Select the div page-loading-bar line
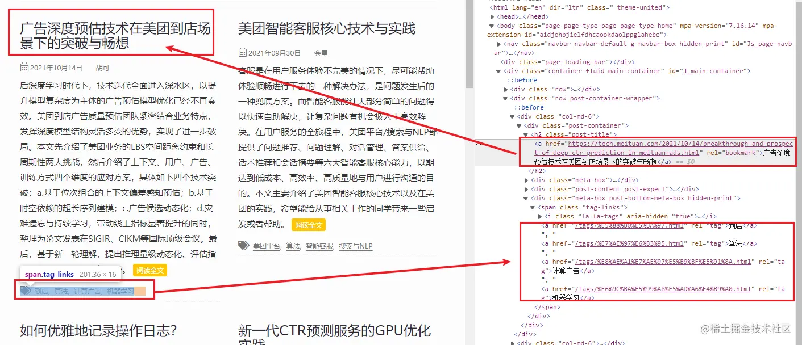The width and height of the screenshot is (802, 345). coord(568,62)
